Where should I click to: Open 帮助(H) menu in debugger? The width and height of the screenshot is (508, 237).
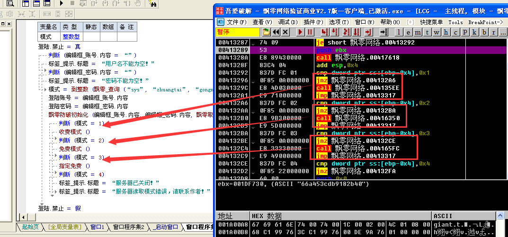coord(390,22)
